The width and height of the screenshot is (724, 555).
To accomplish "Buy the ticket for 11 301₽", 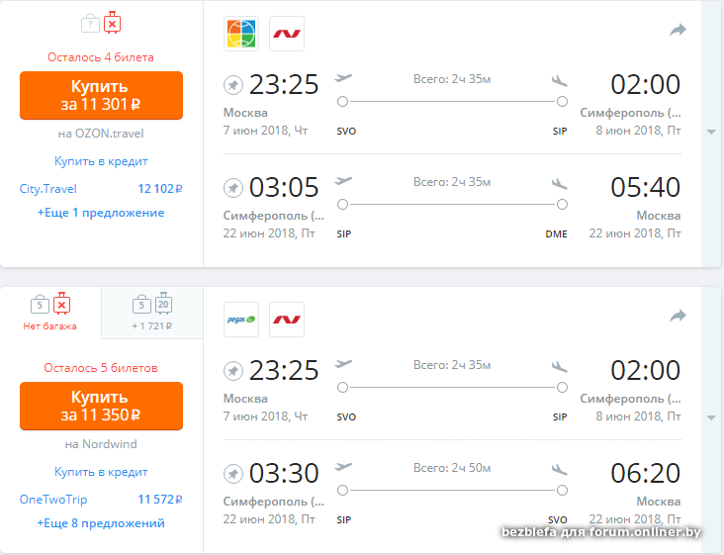I will 101,95.
